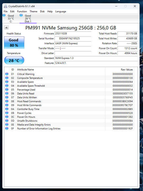Click status orb for Controller Busy Time row
The height and width of the screenshot is (191, 143).
(7, 109)
